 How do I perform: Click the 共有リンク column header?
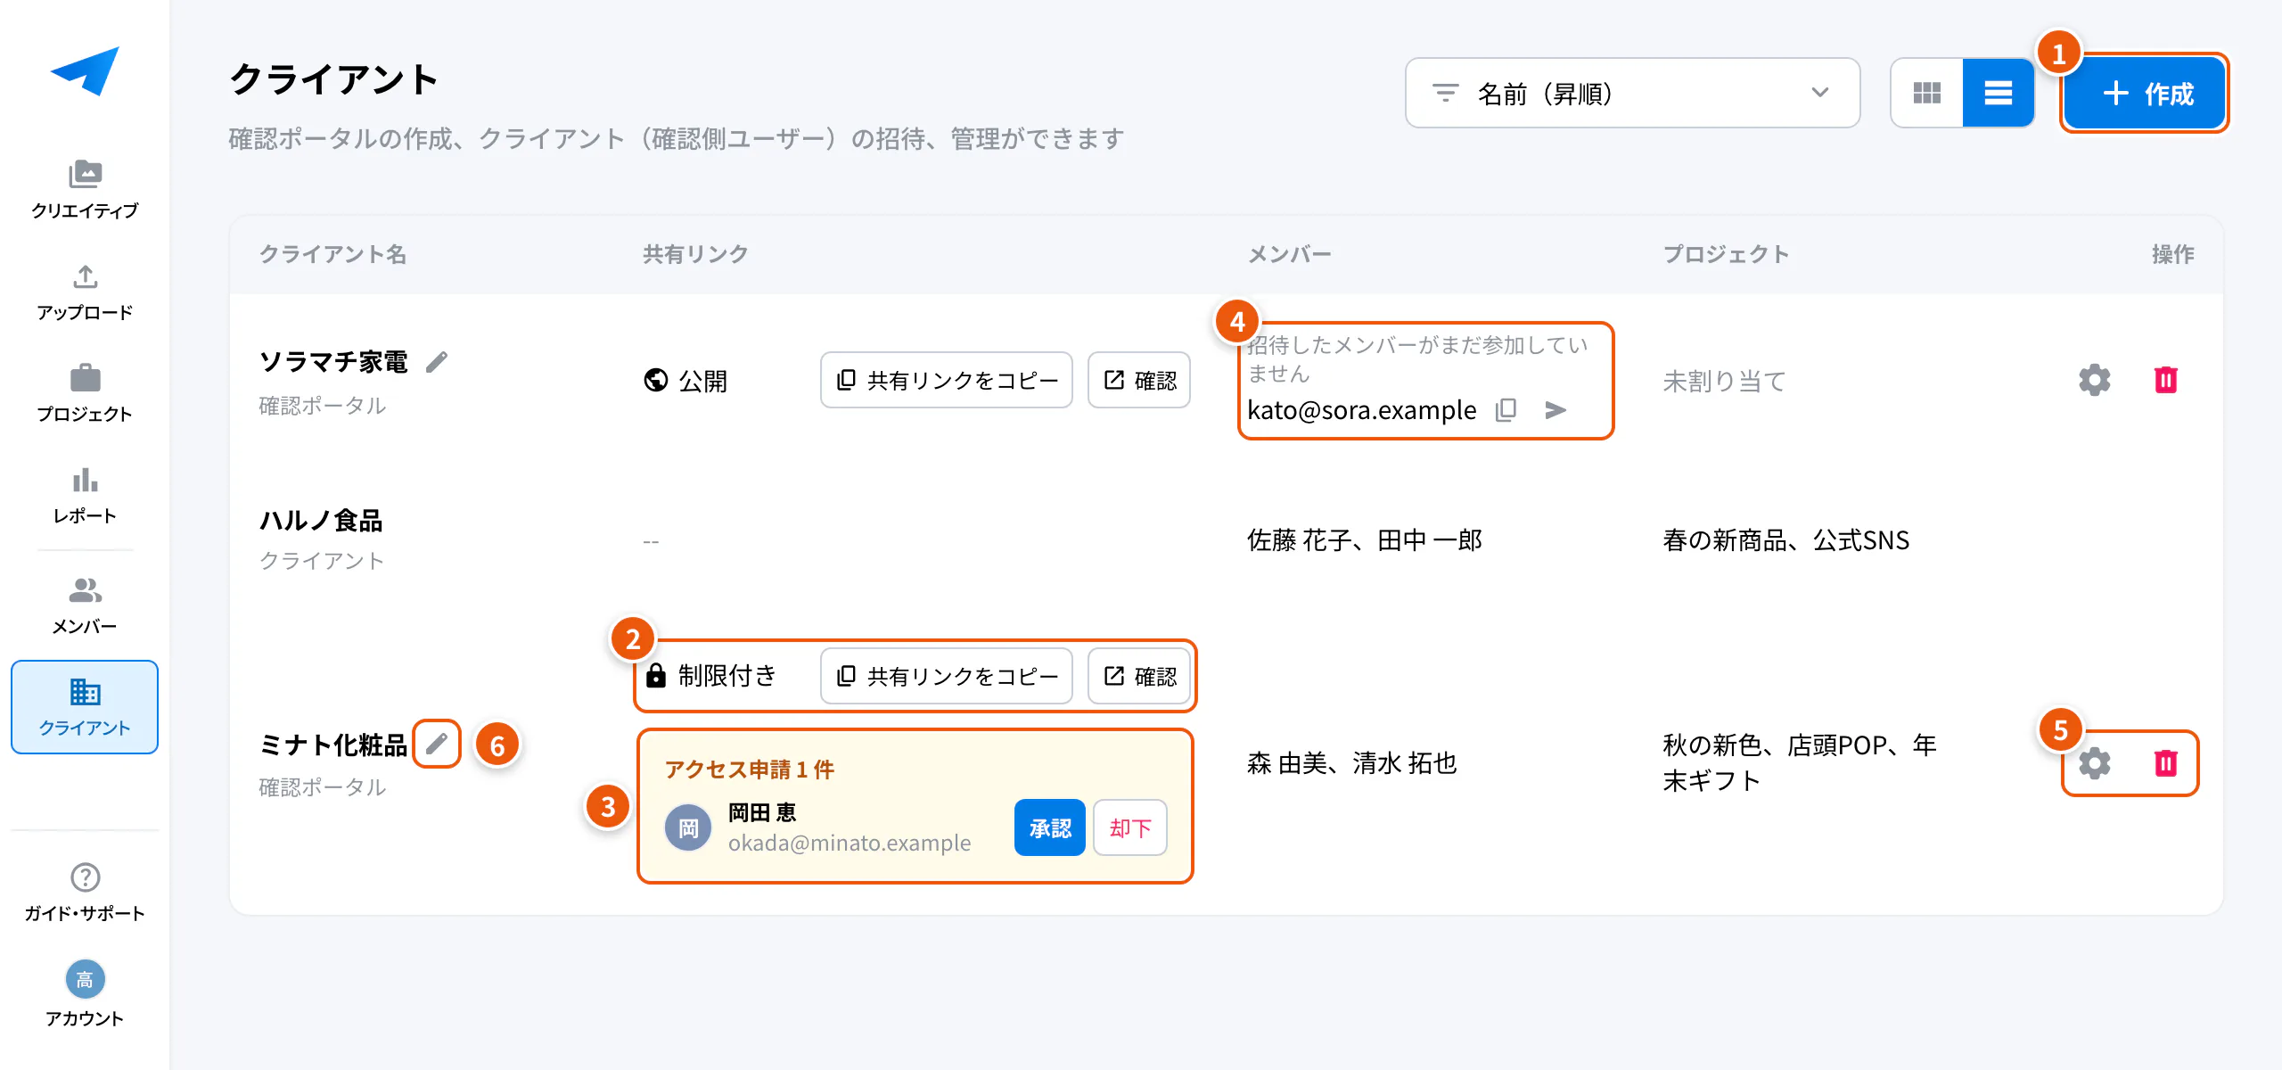[x=695, y=254]
